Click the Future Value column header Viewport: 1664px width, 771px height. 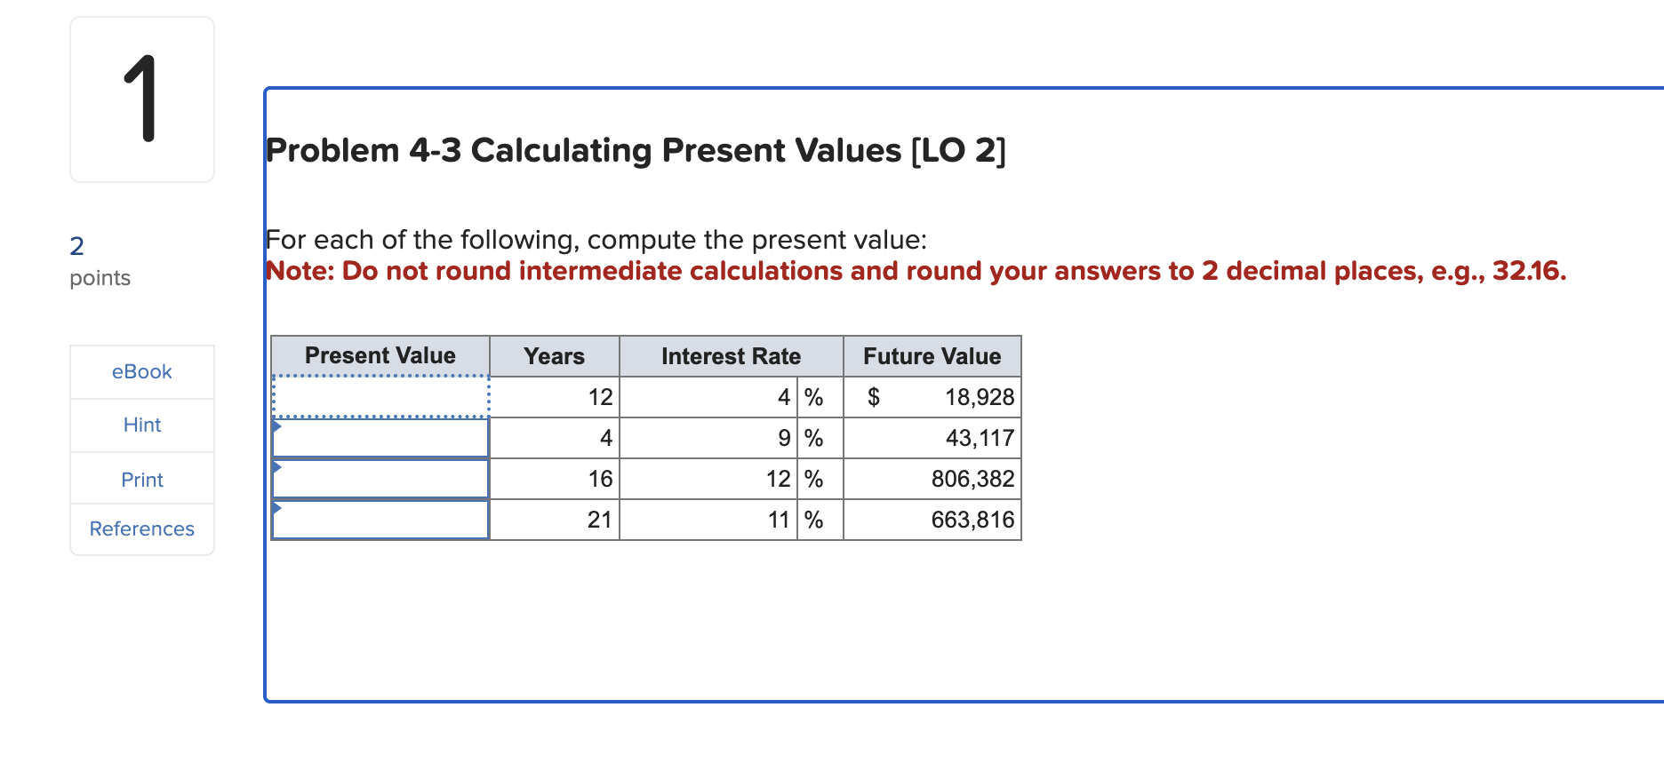pos(932,355)
